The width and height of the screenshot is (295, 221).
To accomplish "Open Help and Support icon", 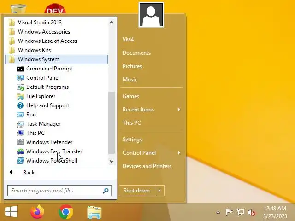I will click(x=20, y=105).
